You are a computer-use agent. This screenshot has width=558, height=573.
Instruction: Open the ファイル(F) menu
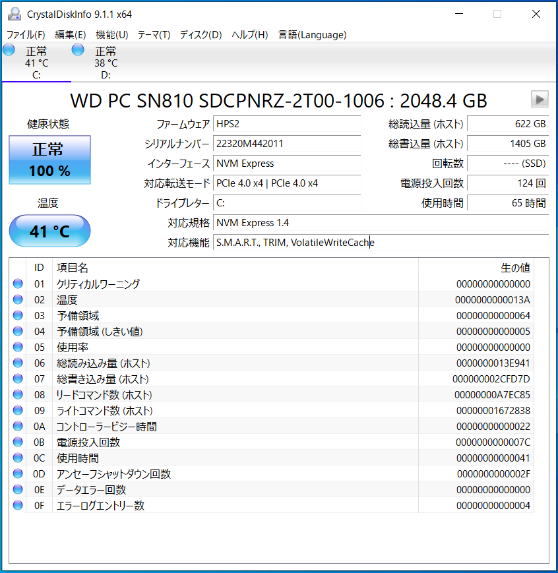[x=26, y=35]
